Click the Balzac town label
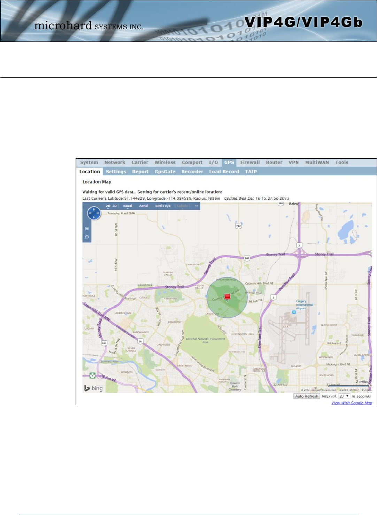 (294, 204)
